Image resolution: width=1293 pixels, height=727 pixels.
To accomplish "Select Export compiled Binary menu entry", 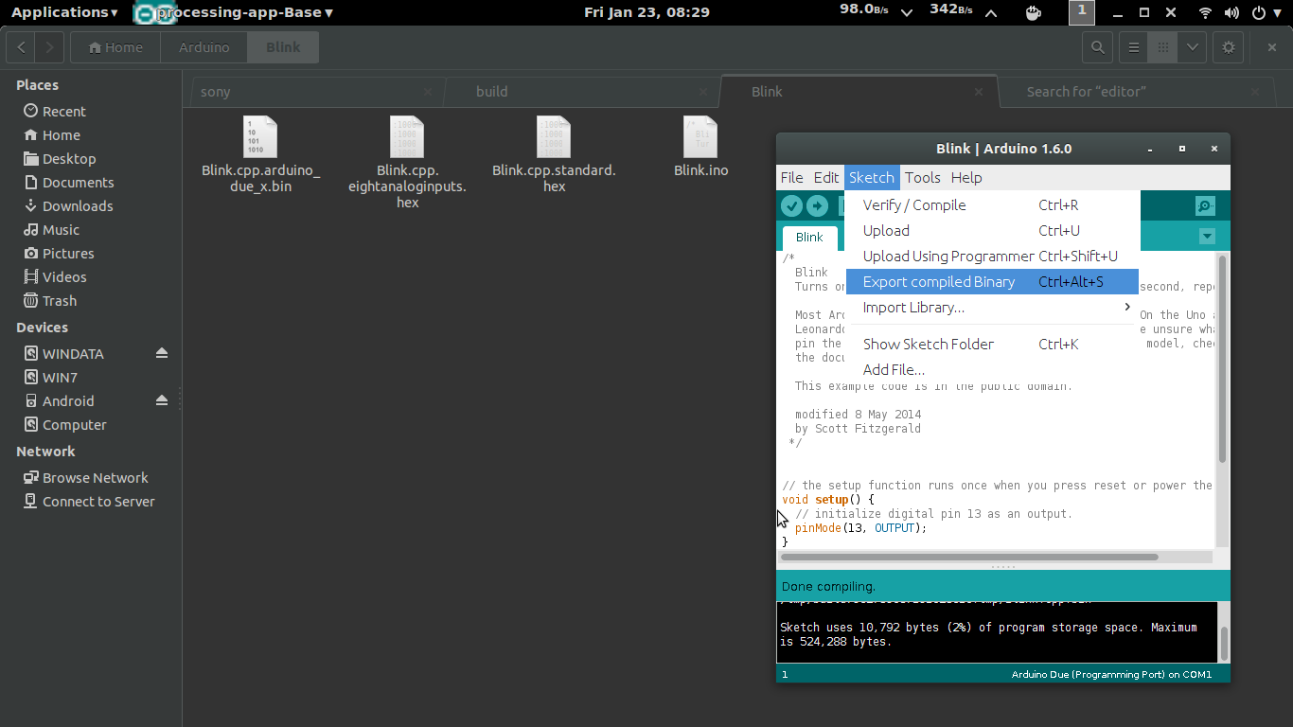I will tap(992, 281).
